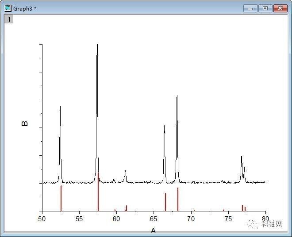Select the black peak near 68
This screenshot has width=292, height=237.
pos(177,139)
